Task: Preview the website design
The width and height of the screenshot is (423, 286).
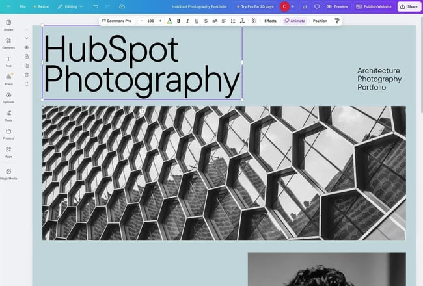Action: (337, 6)
